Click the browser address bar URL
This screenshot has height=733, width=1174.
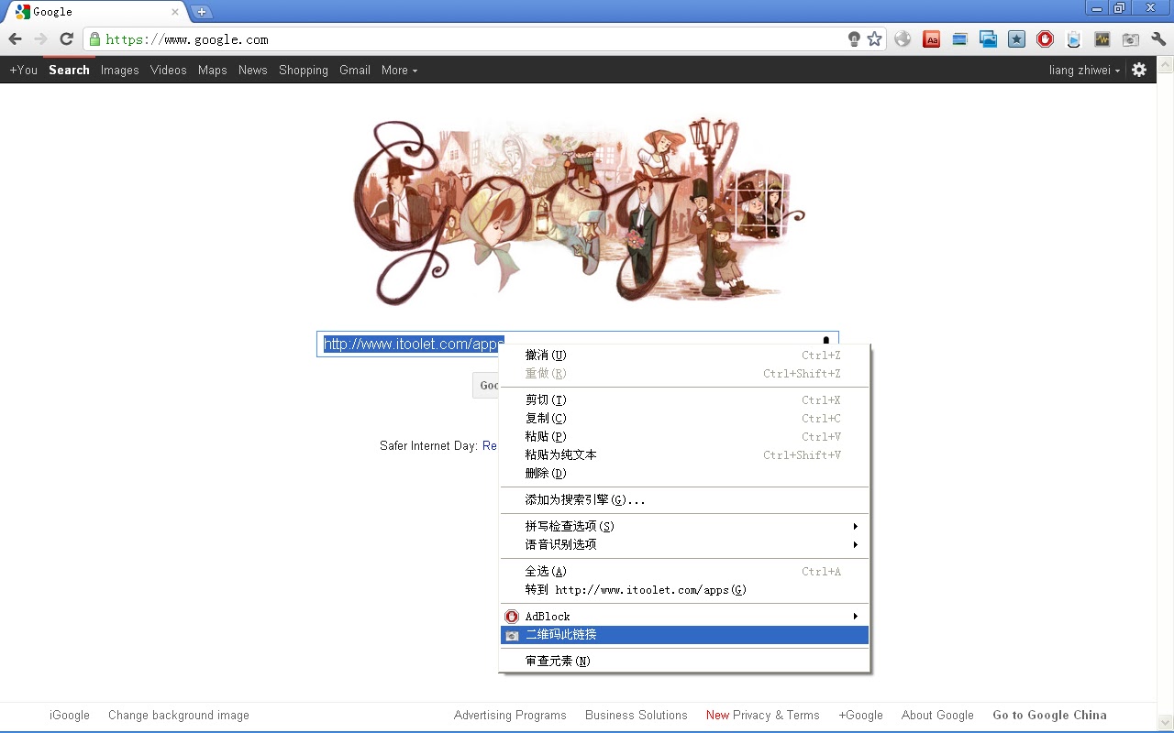click(x=187, y=39)
